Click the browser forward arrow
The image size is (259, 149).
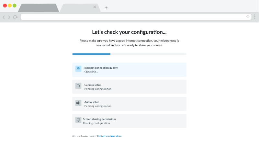click(x=9, y=17)
